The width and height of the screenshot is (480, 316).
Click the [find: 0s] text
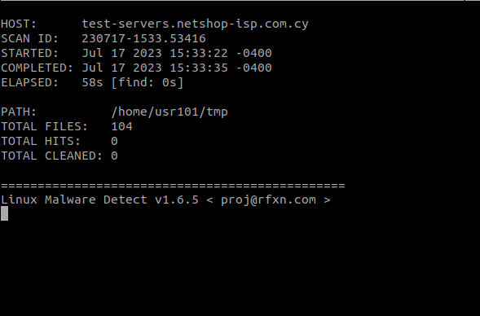(148, 82)
